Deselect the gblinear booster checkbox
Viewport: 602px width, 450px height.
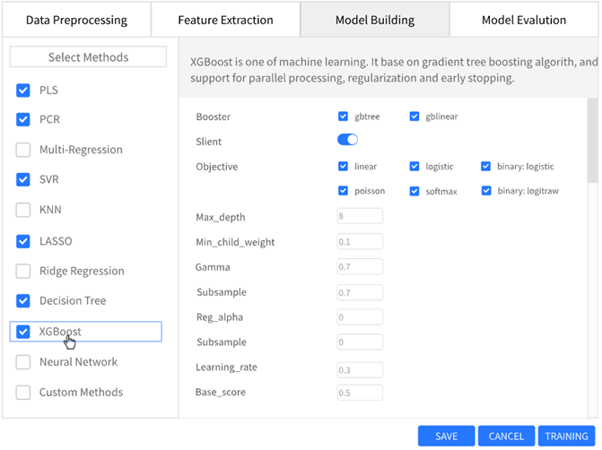[414, 117]
